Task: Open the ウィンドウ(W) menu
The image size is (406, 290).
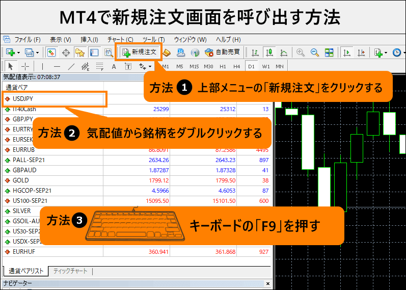Action: tap(191, 40)
